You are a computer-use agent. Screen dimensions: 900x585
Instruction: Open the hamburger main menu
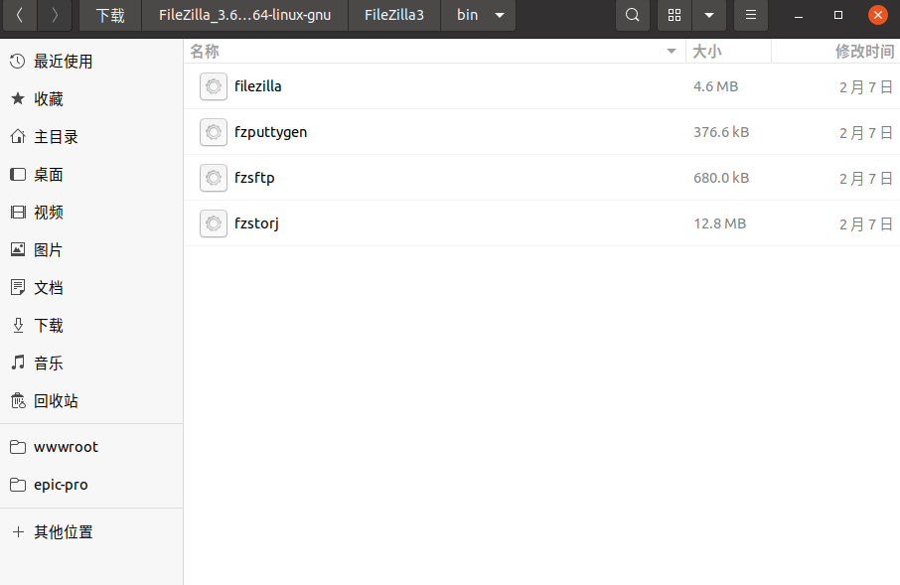pos(750,15)
